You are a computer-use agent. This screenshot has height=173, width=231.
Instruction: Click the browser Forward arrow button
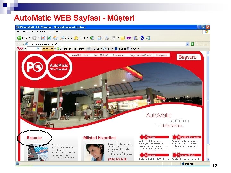34,38
